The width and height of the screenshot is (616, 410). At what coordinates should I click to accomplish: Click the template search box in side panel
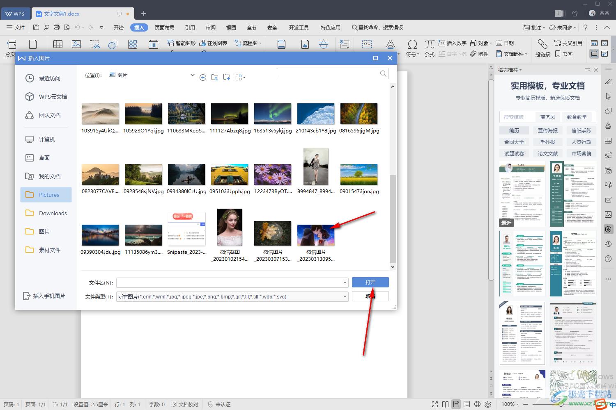(516, 117)
